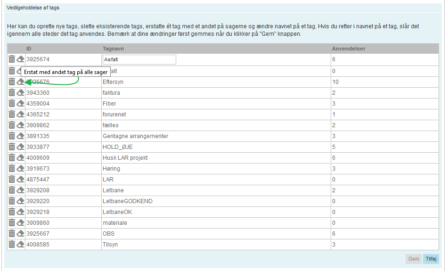The width and height of the screenshot is (448, 271).
Task: Delete the faktura tag
Action: coord(12,92)
